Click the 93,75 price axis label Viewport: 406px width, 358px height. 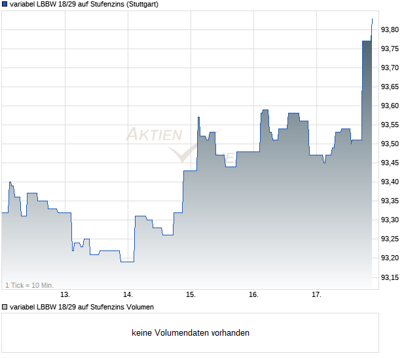(x=390, y=49)
